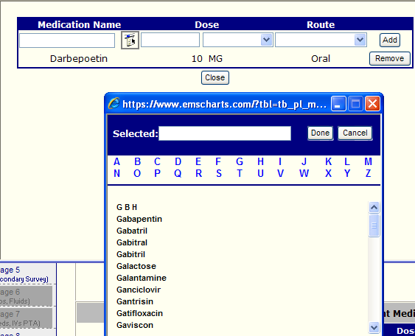Jump to letter O medications
Image resolution: width=415 pixels, height=336 pixels.
(x=137, y=174)
